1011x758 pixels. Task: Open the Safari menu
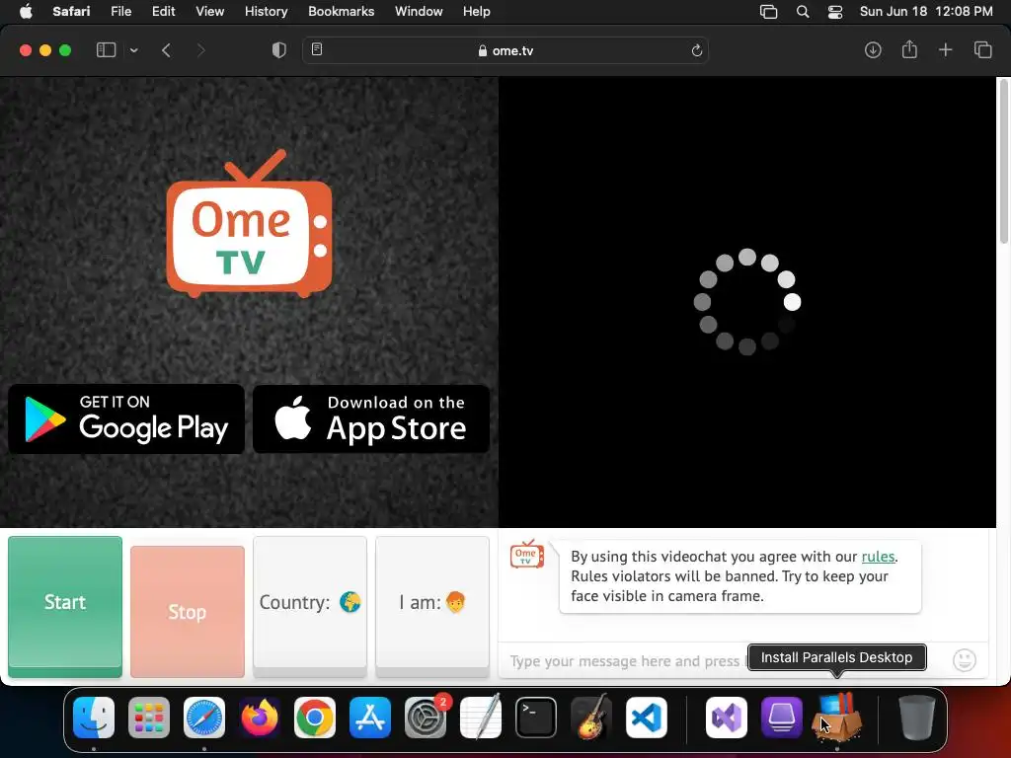(x=71, y=11)
